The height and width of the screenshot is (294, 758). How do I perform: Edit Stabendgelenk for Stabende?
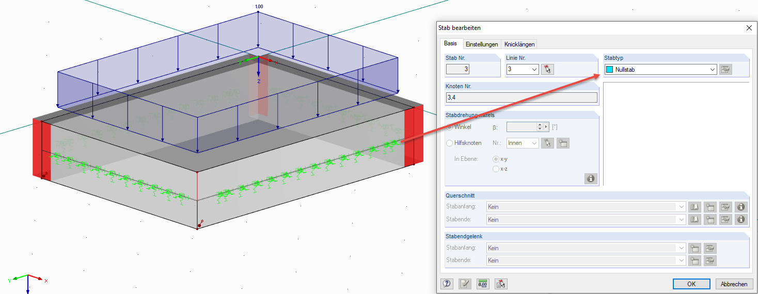(x=710, y=260)
